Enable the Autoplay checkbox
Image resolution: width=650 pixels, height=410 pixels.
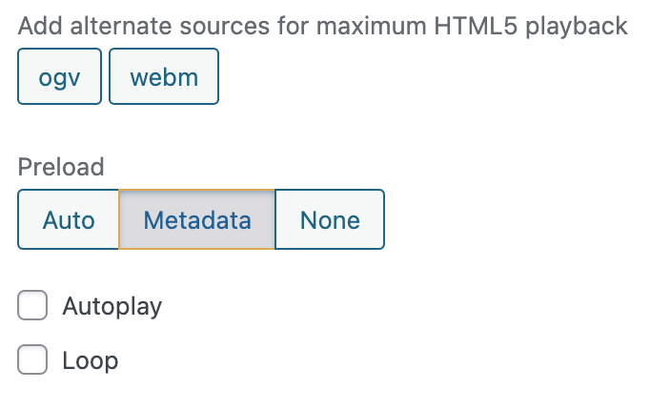(x=33, y=306)
